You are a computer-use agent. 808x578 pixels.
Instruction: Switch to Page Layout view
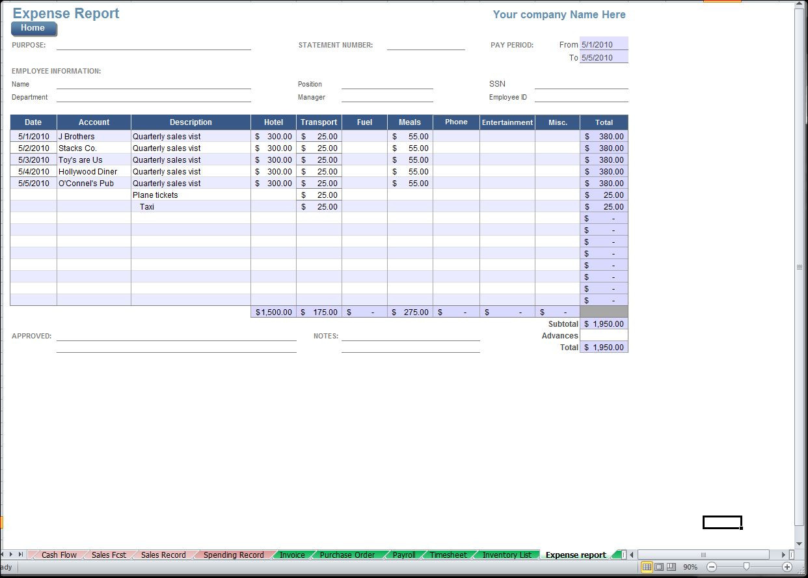coord(659,567)
